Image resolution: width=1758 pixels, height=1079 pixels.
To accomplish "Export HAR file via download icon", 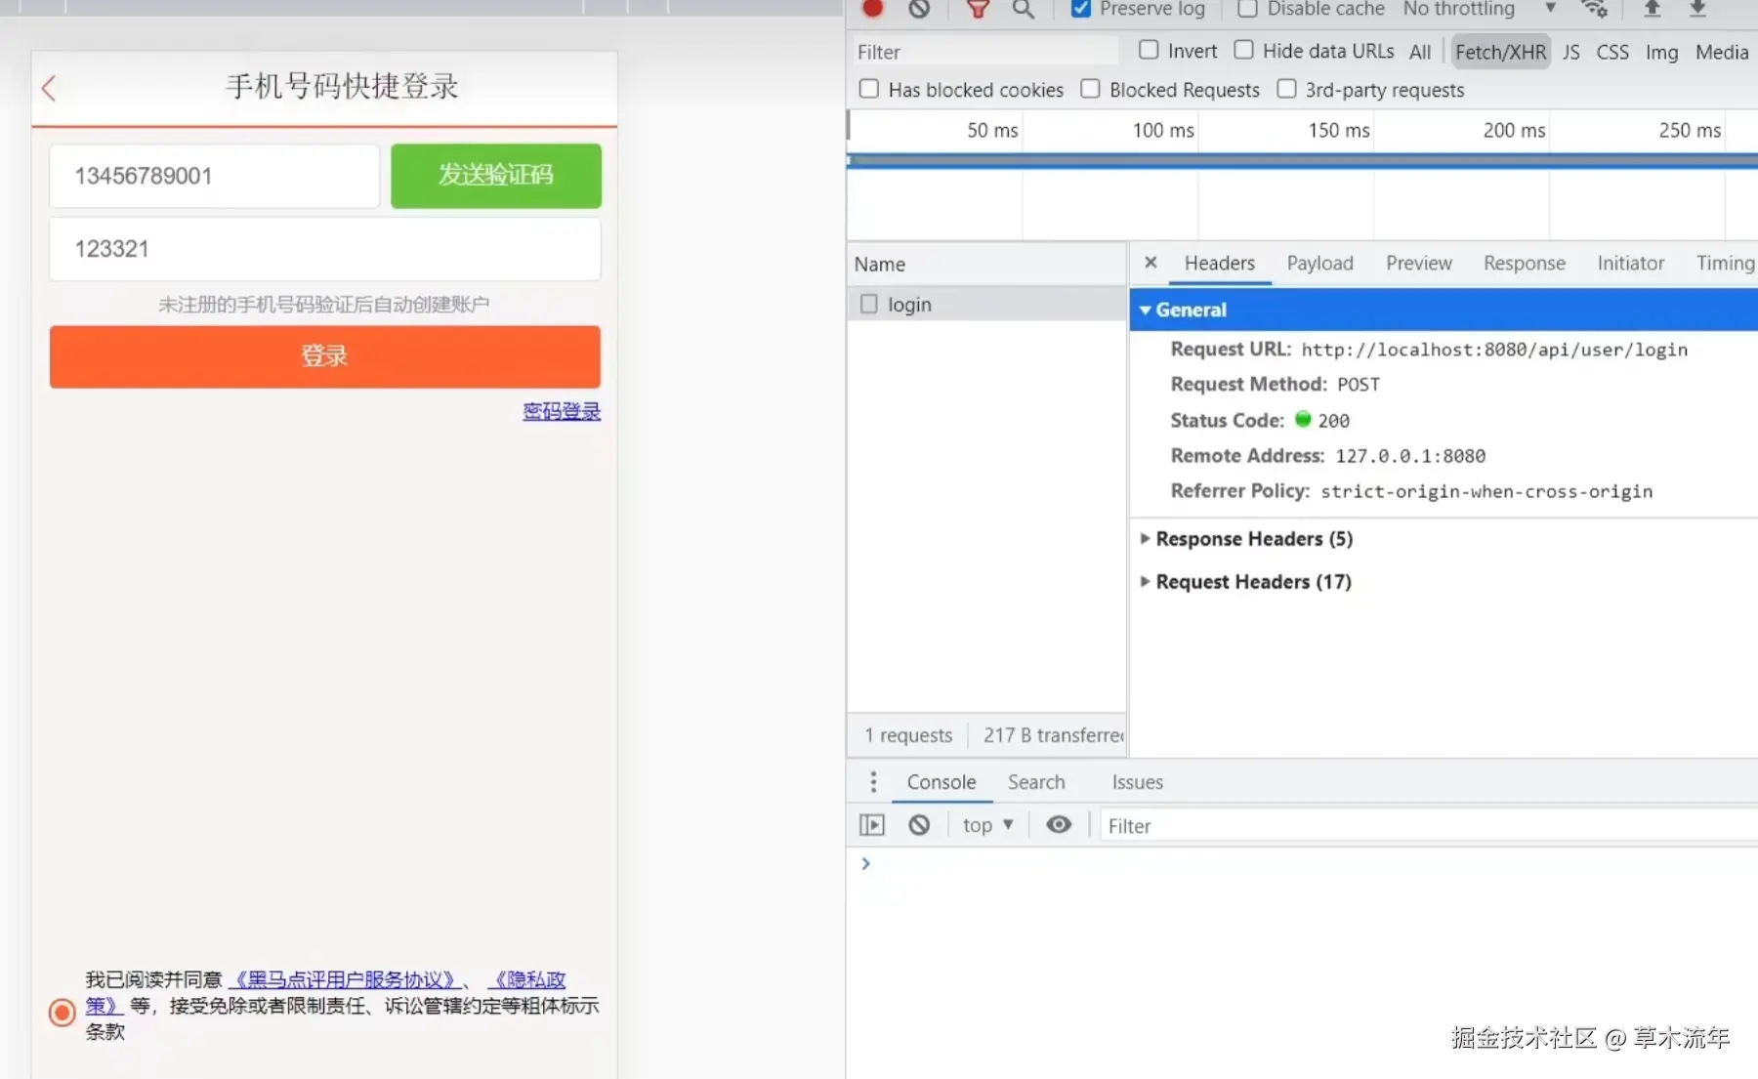I will (1699, 8).
